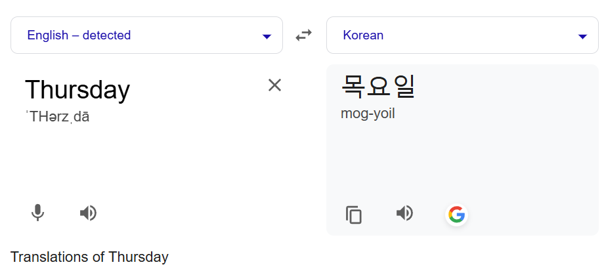The image size is (606, 273).
Task: Click the Translations of Thursday heading
Action: pos(89,257)
